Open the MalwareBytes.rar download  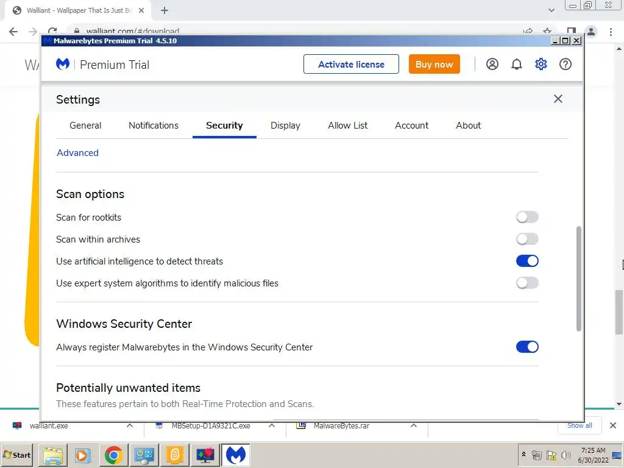(341, 425)
